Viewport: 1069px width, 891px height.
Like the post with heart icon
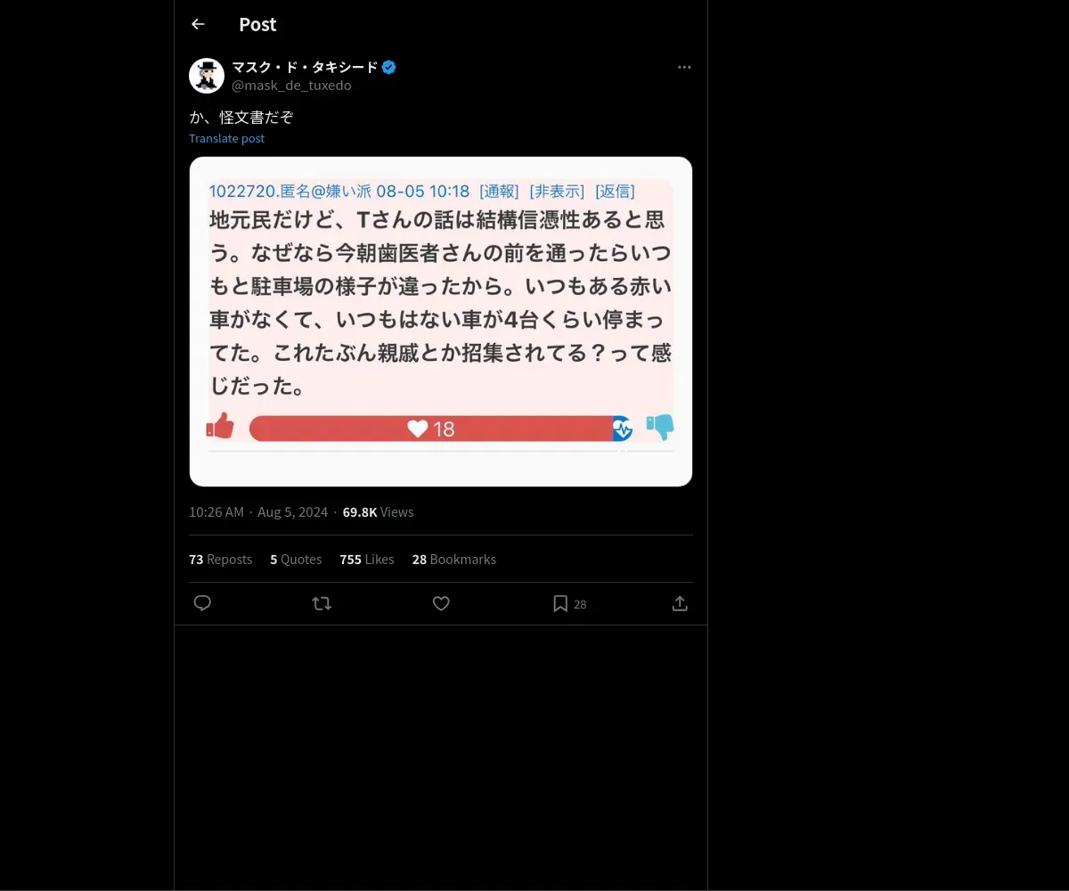[x=441, y=603]
